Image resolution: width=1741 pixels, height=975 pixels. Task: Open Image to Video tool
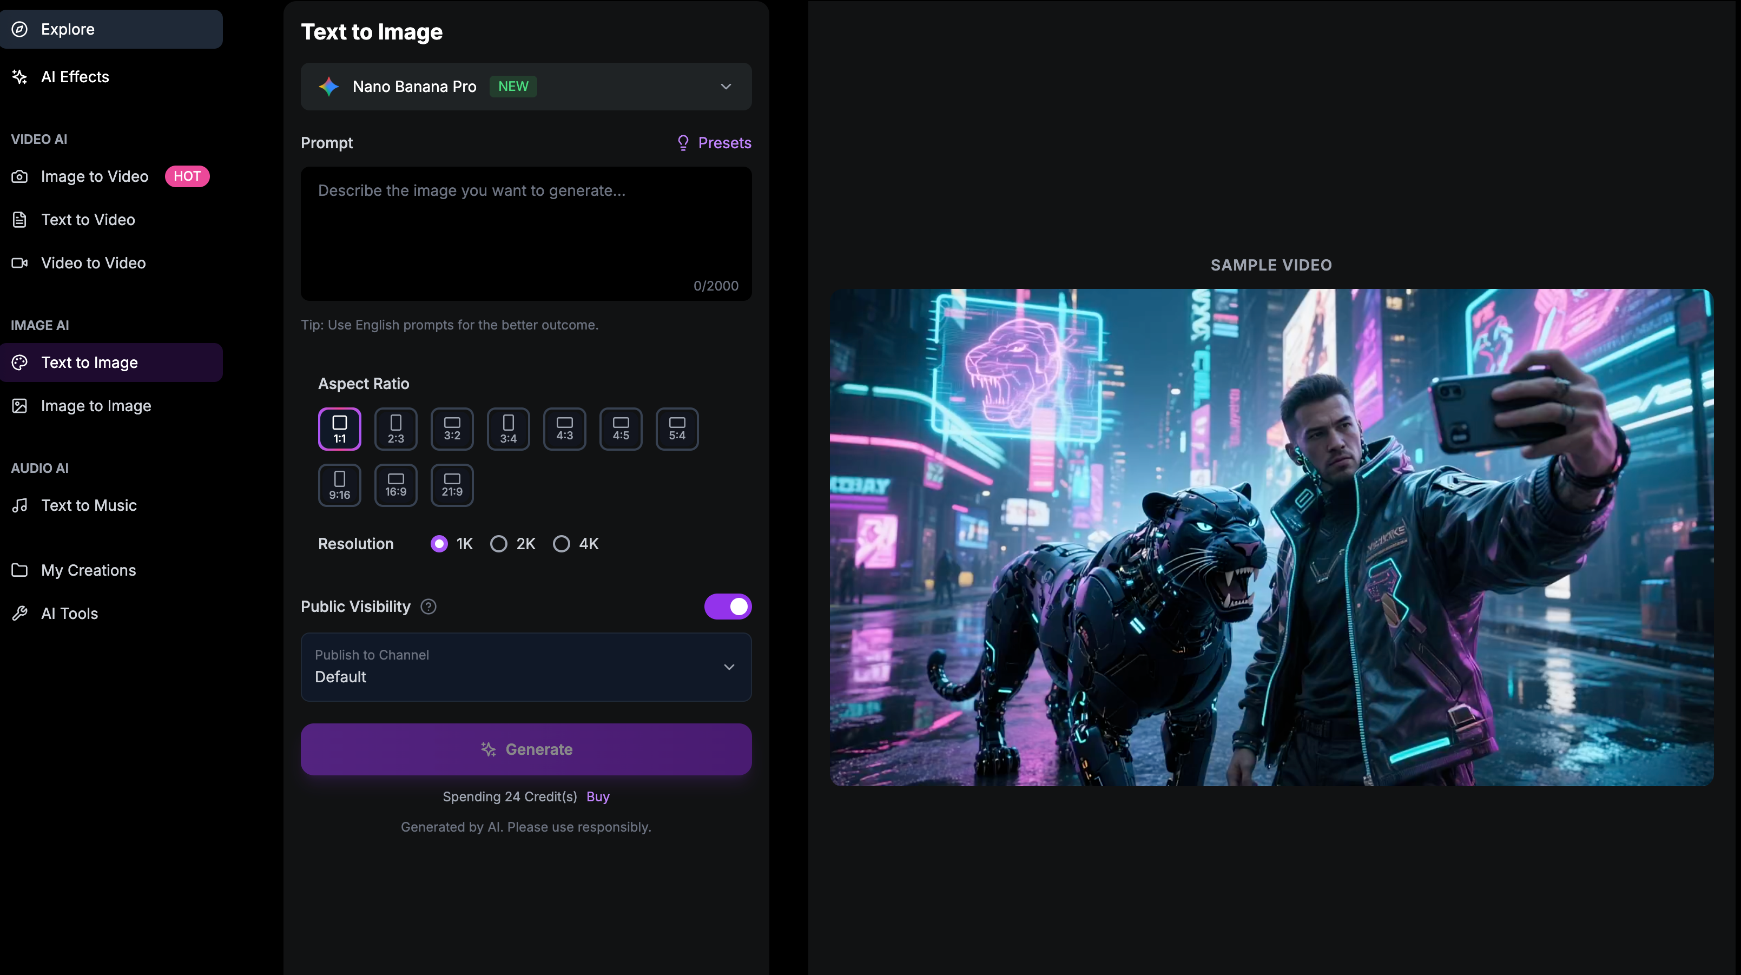(94, 176)
